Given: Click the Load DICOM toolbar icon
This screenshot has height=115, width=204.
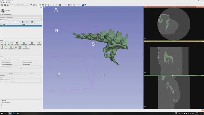Looking at the screenshot, I should pos(5,5).
